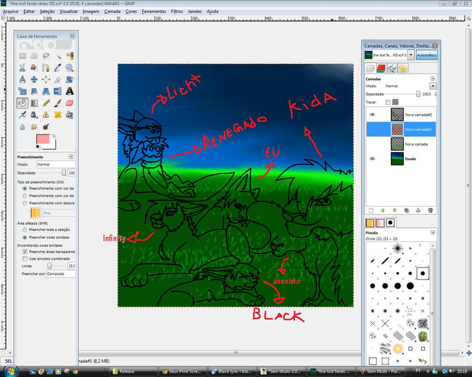Image resolution: width=472 pixels, height=377 pixels.
Task: Open the Release taskbar window
Action: (x=133, y=372)
